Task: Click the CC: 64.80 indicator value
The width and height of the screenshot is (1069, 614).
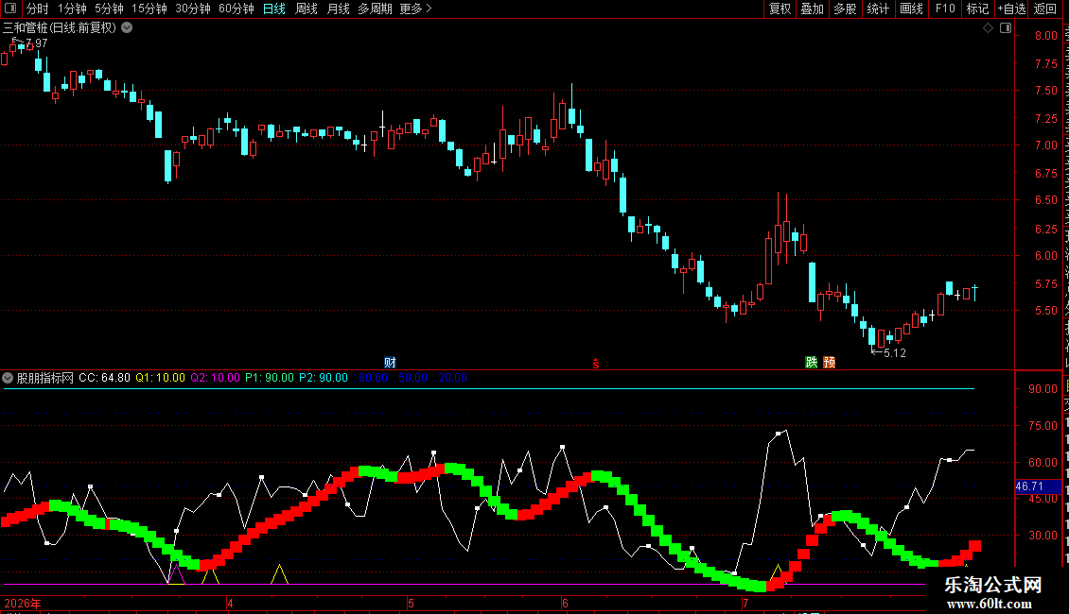Action: pos(104,378)
